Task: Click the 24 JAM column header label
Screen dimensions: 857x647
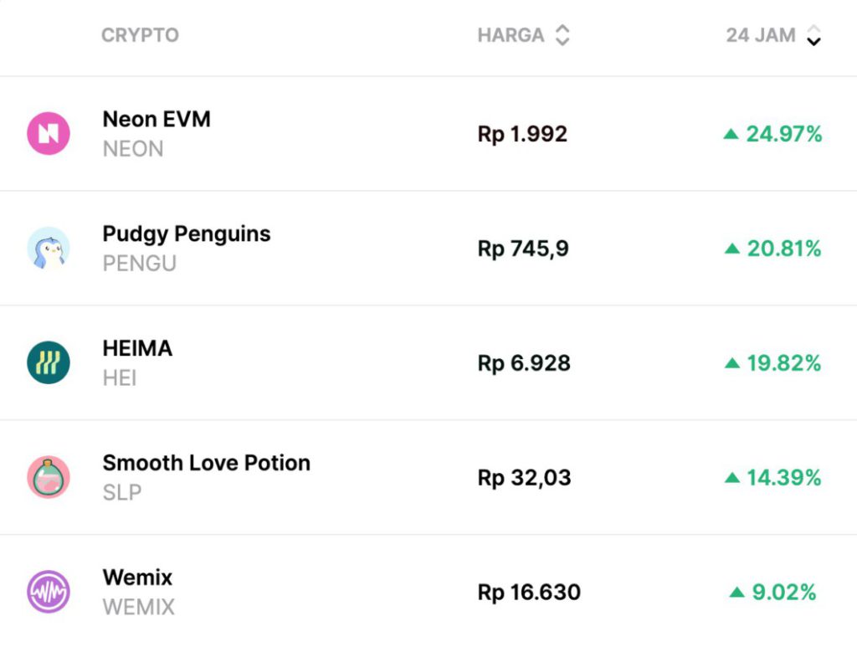Action: [761, 35]
